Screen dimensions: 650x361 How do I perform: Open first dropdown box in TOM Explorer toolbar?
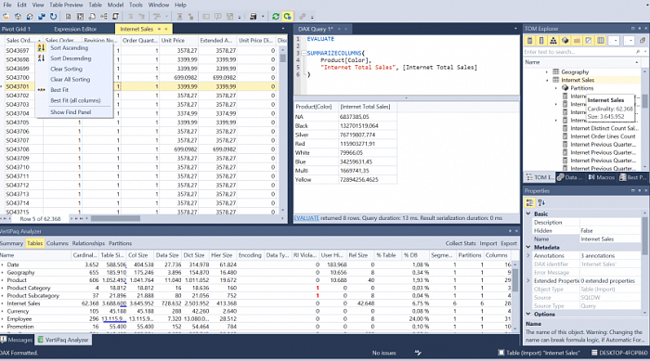[615, 41]
